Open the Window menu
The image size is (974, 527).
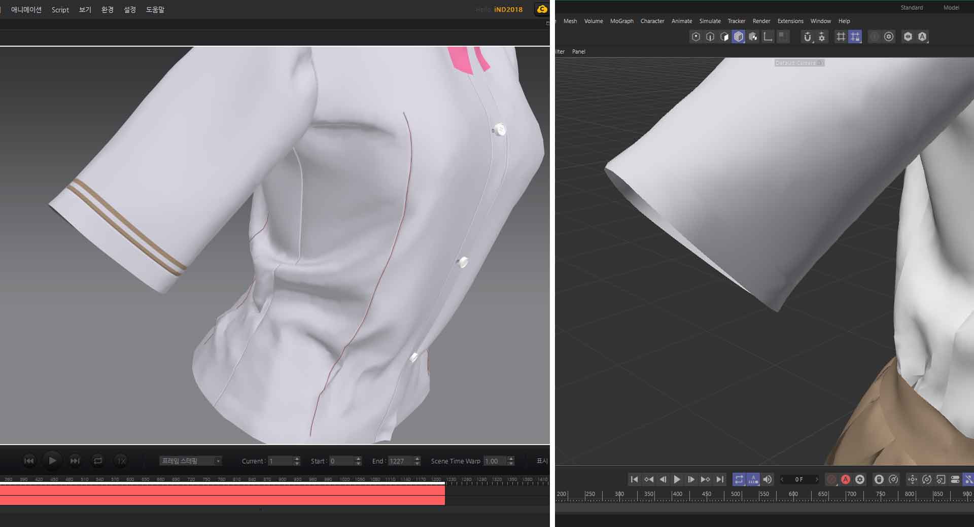tap(821, 21)
